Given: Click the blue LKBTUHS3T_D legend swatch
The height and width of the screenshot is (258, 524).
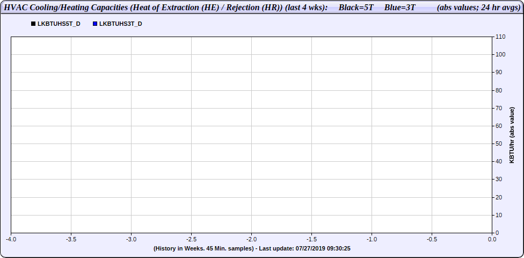Looking at the screenshot, I should 95,24.
